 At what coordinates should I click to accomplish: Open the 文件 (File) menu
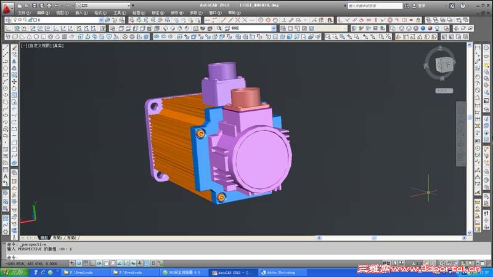point(24,13)
